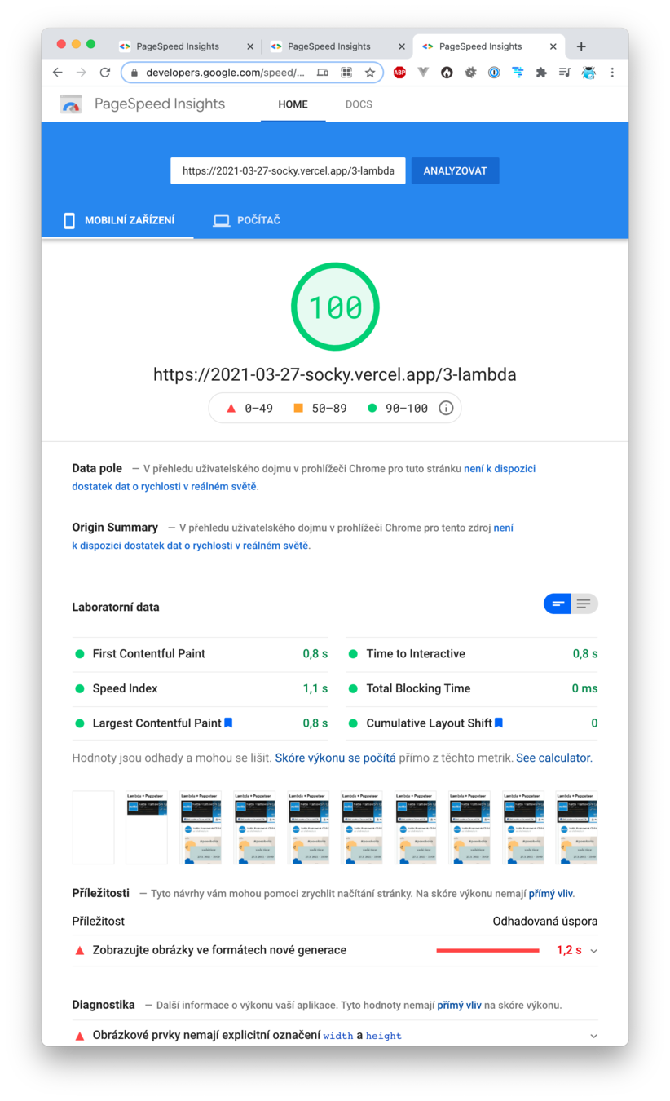
Task: Click the PageSpeed Insights speedometer logo
Action: click(x=71, y=104)
